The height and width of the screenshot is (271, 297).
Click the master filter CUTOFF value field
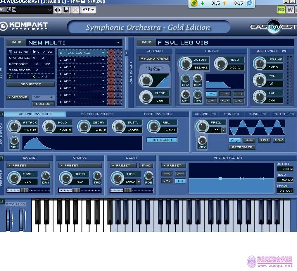point(285,169)
